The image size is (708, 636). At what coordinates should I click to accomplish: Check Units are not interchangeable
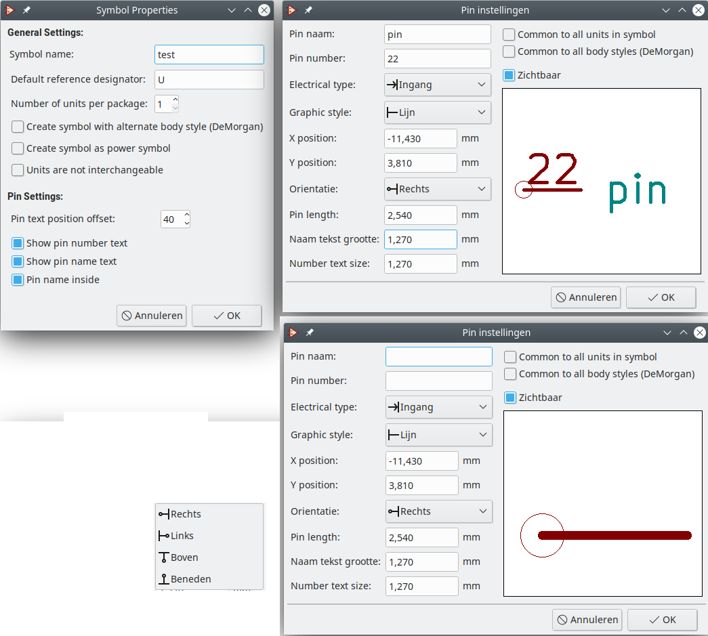(18, 170)
